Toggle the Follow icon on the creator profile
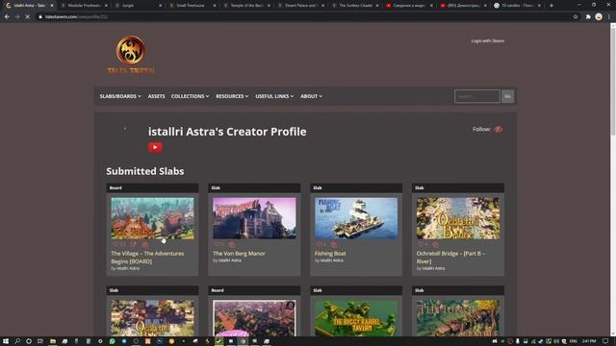 [x=499, y=129]
